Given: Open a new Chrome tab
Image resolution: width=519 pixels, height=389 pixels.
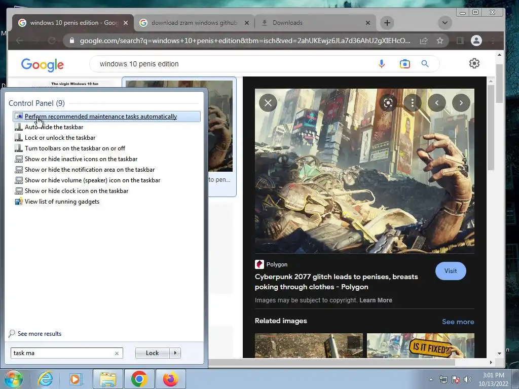Looking at the screenshot, I should 387,23.
